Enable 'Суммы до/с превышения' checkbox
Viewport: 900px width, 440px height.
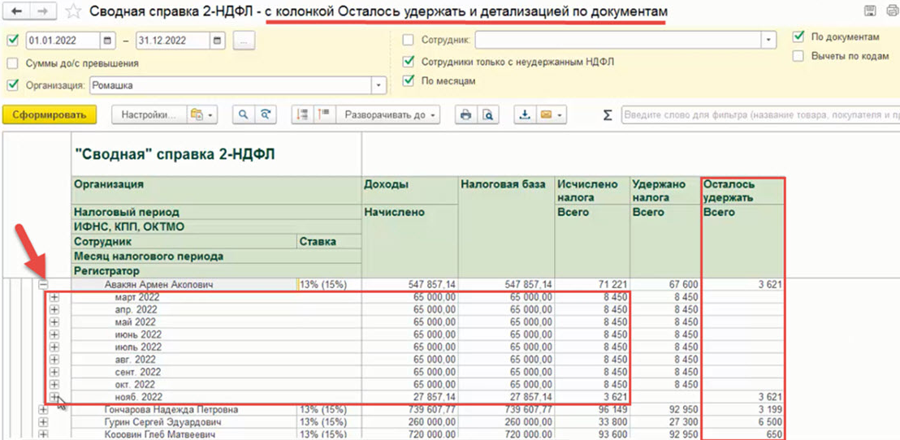tap(12, 63)
